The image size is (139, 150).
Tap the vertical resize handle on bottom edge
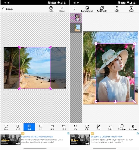pyautogui.click(x=115, y=102)
